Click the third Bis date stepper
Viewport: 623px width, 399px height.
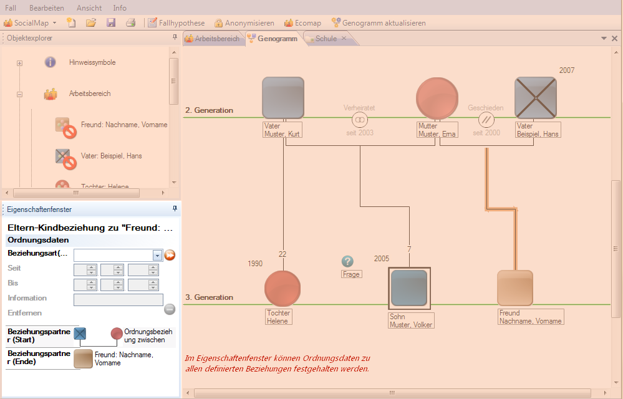pos(153,285)
